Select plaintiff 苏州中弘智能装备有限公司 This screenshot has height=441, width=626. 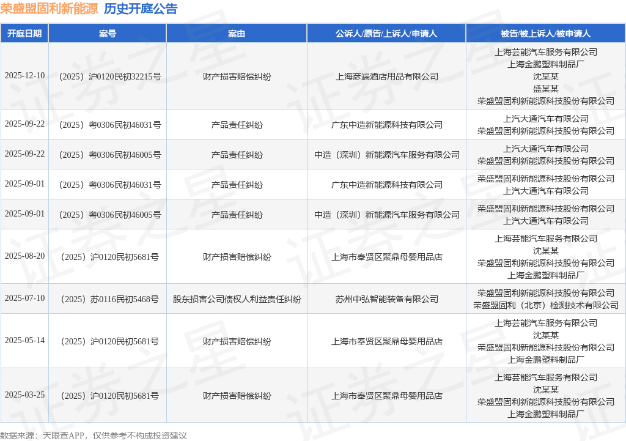tap(386, 299)
